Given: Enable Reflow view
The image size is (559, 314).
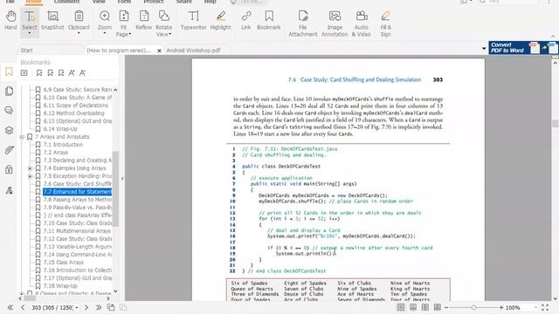Looking at the screenshot, I should click(143, 20).
